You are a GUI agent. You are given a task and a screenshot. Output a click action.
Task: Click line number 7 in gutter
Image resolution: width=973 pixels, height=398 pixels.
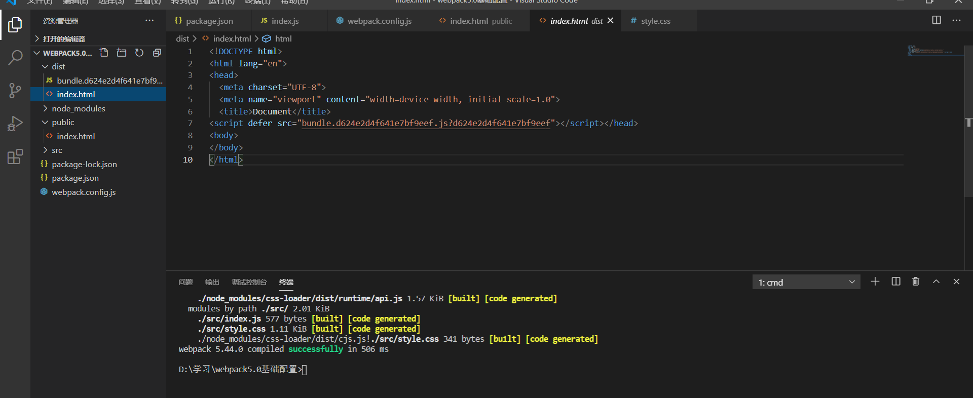[x=190, y=123]
